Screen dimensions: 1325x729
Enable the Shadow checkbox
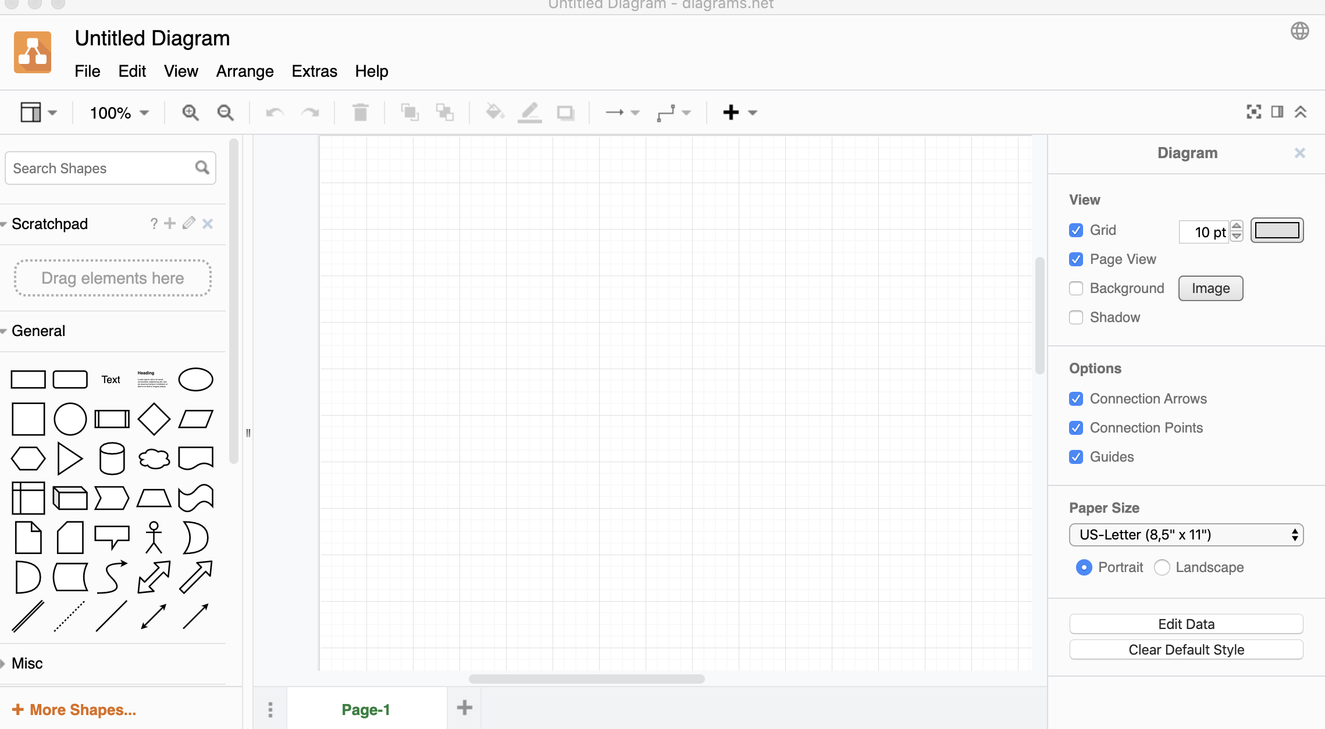coord(1076,317)
